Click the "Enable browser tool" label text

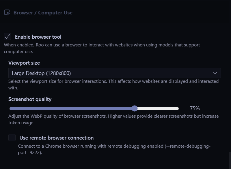click(38, 37)
